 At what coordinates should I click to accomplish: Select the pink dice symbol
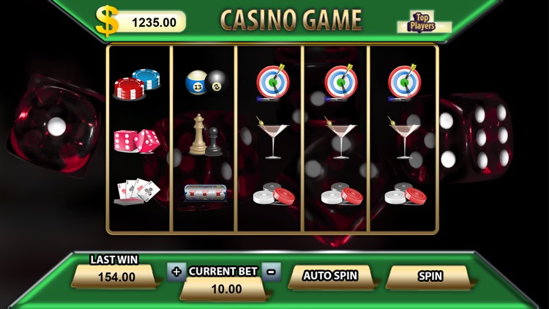[x=137, y=141]
